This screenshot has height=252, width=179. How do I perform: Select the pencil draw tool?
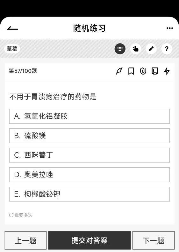[x=151, y=49]
